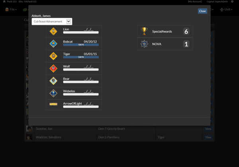This screenshot has height=167, width=239.
Task: Click the Lion rank badge icon
Action: (x=53, y=31)
